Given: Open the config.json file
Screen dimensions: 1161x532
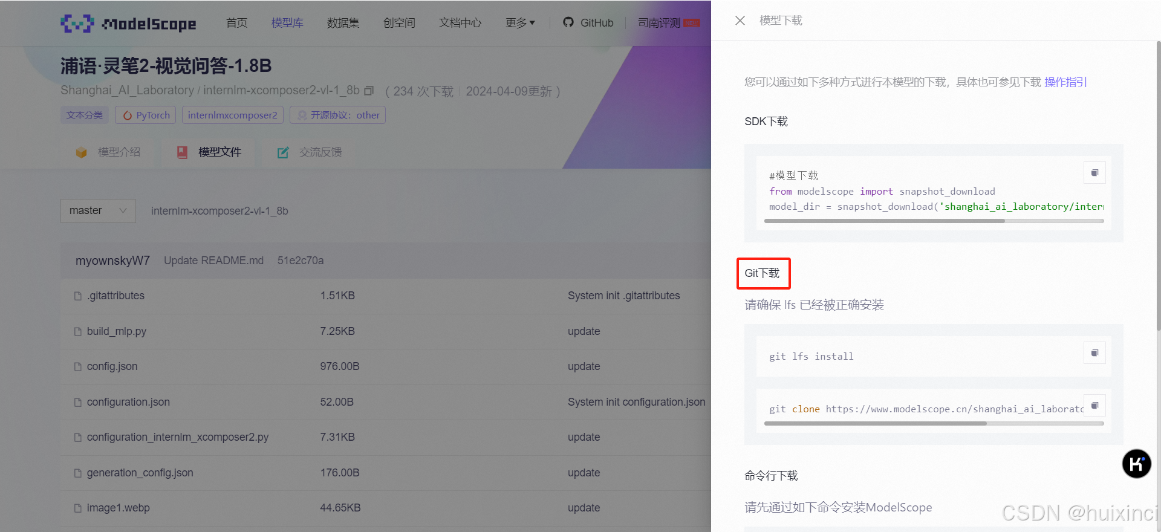Looking at the screenshot, I should click(x=112, y=366).
